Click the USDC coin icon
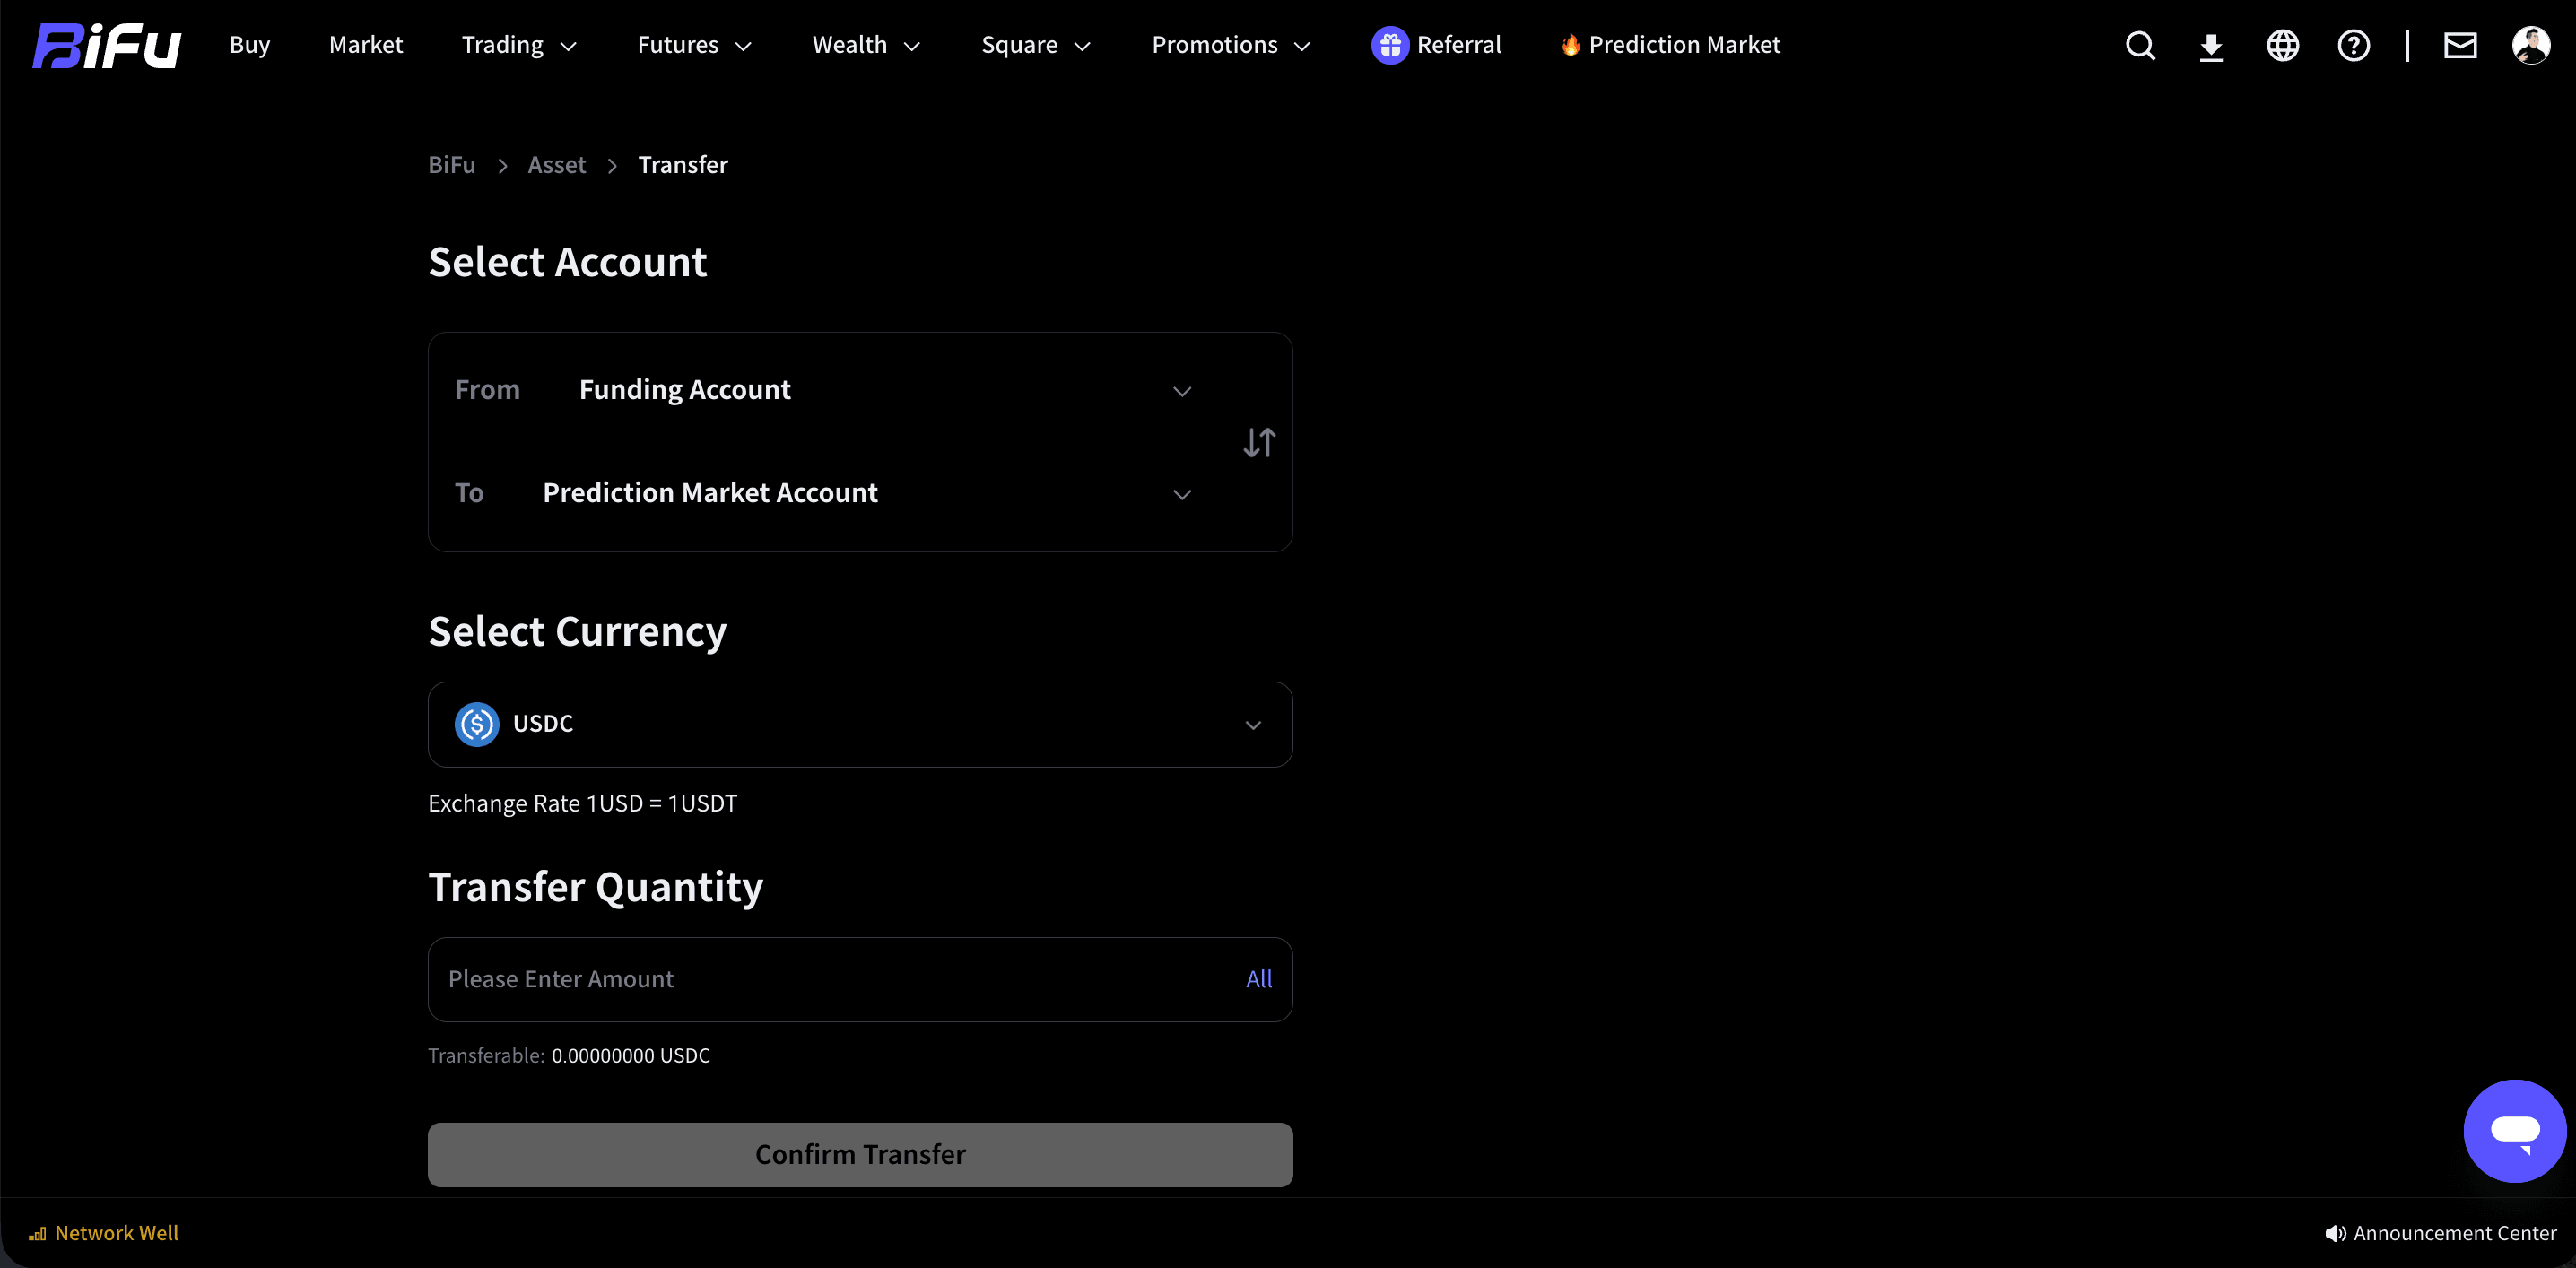Viewport: 2576px width, 1268px height. click(x=477, y=724)
